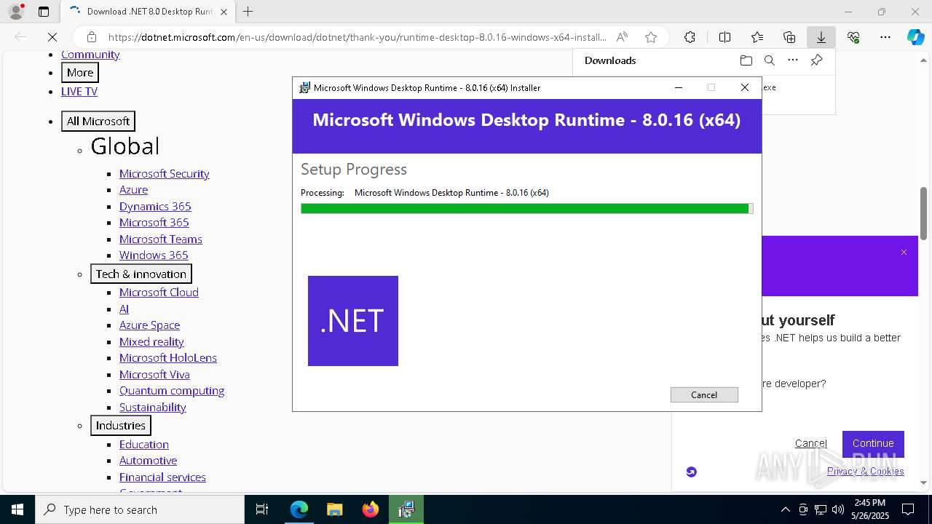Open the Collections icon

[x=789, y=37]
